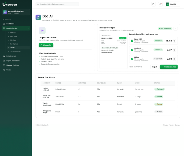
Task: Collapse the Data Collection menu chevron
Action: click(28, 28)
